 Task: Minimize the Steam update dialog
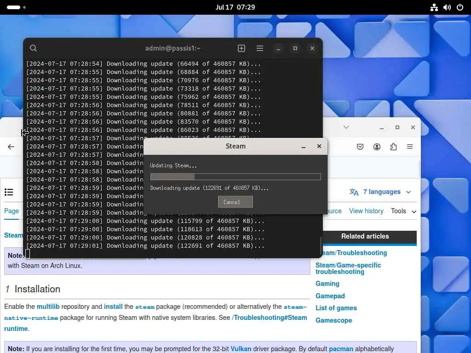coord(304,147)
